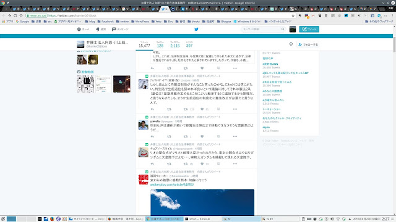Retweet the tweet with 333 retweets
This screenshot has height=222, width=396.
click(x=186, y=109)
